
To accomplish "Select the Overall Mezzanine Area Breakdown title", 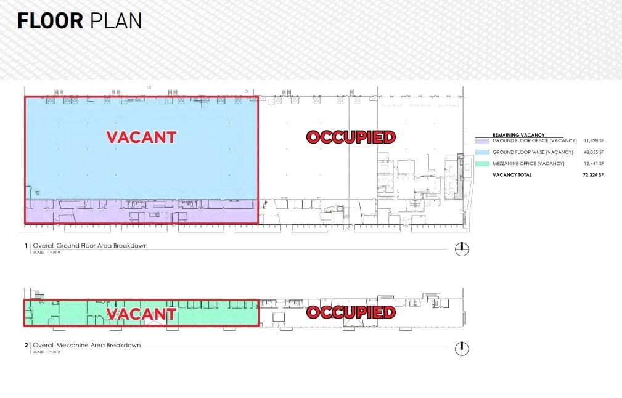I will [x=86, y=345].
